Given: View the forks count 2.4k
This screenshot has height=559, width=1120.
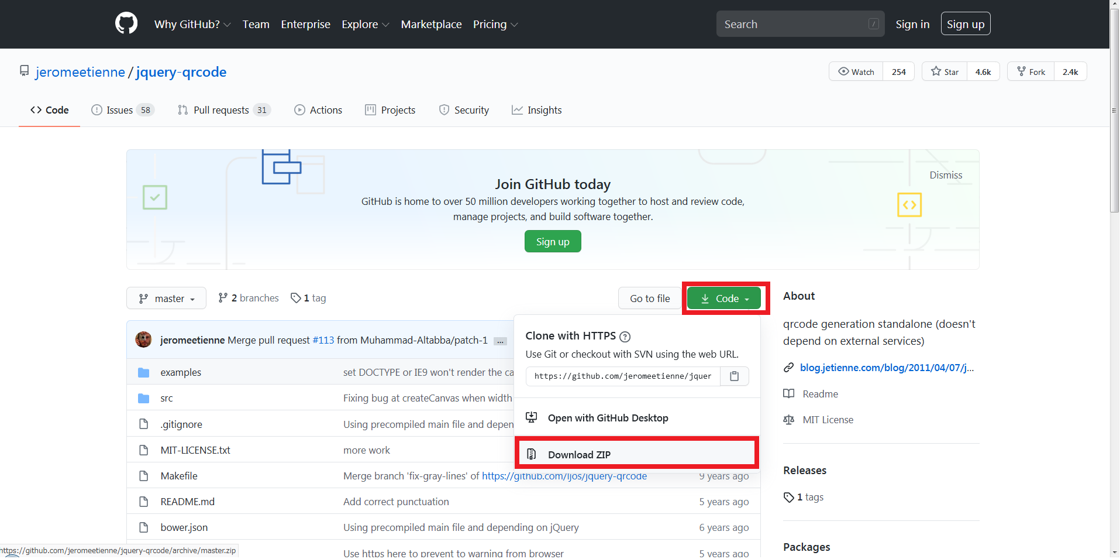Looking at the screenshot, I should coord(1070,71).
